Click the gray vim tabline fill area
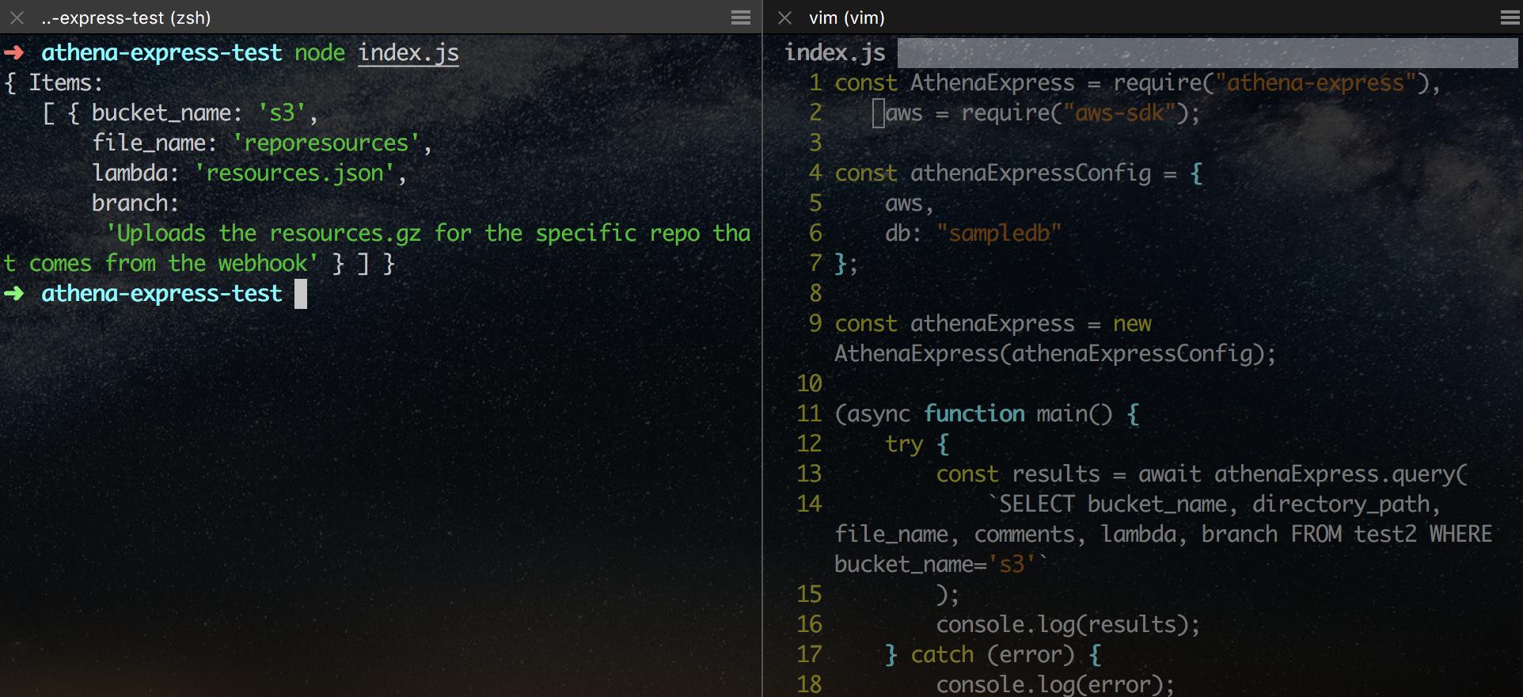 point(1208,53)
